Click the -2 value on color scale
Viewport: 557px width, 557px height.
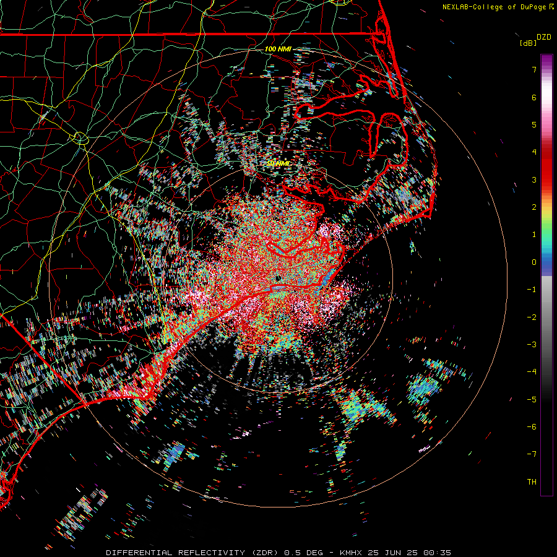click(x=532, y=317)
